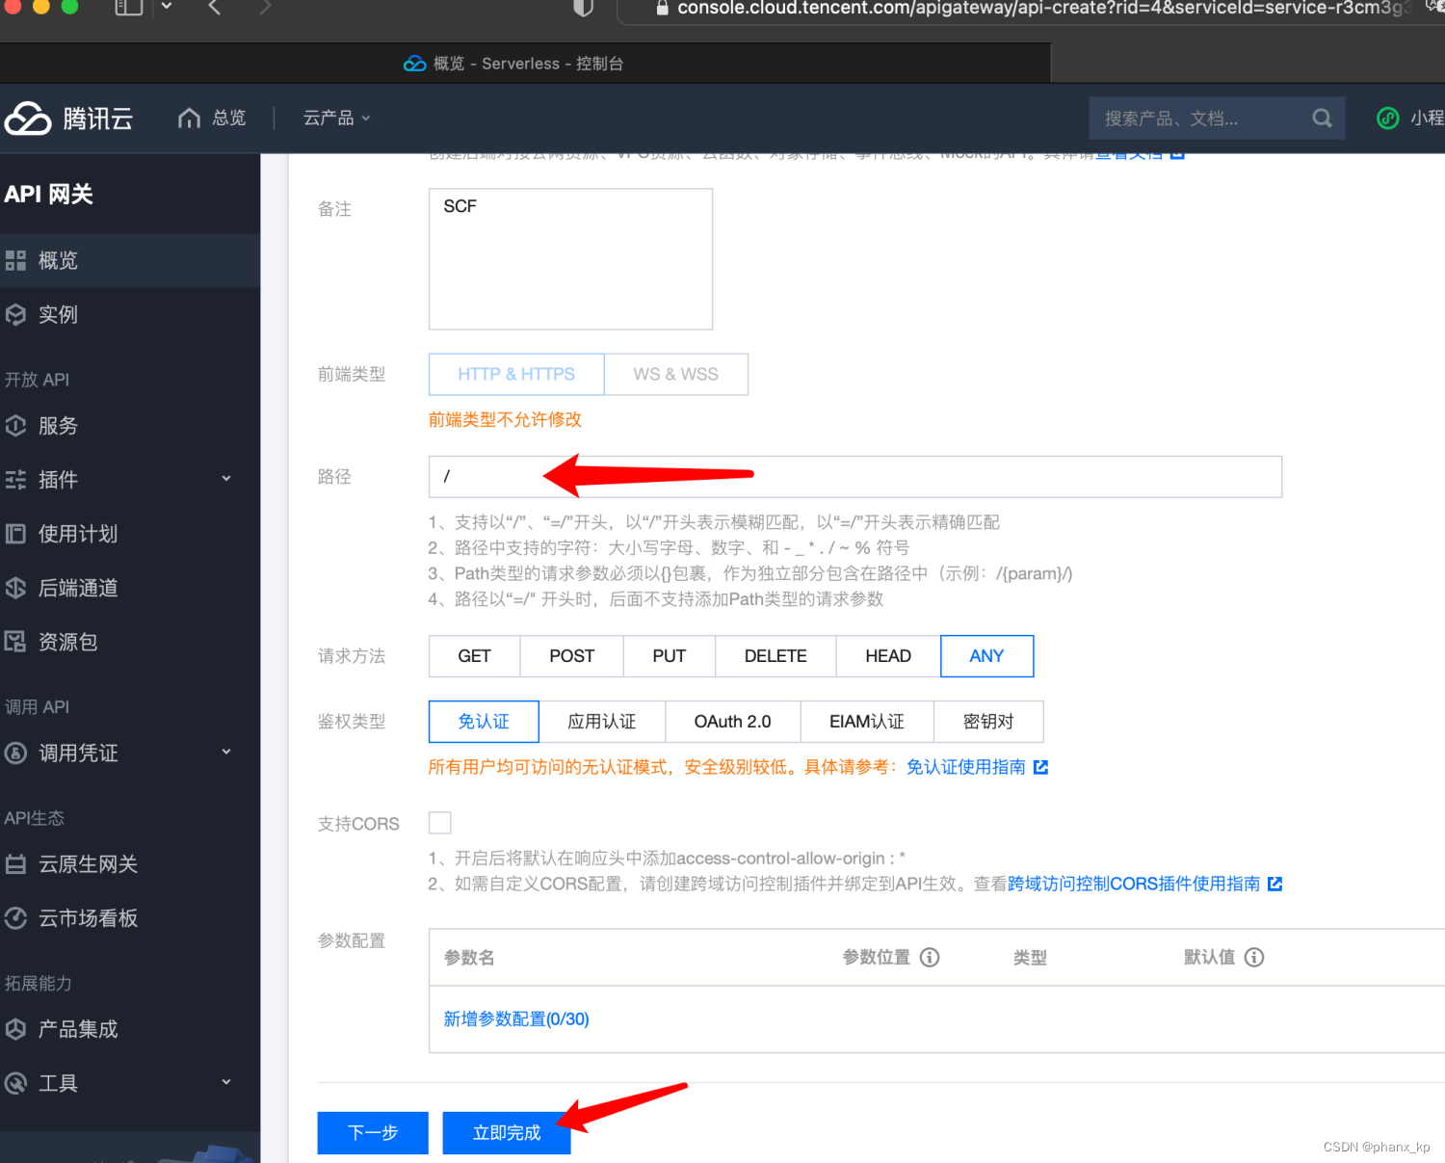The image size is (1445, 1163).
Task: Select HTTP & HTTPS frontend type
Action: point(516,374)
